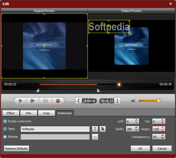This screenshot has height=158, width=176.
Task: Click the empty Picture path field
Action: (x=55, y=137)
